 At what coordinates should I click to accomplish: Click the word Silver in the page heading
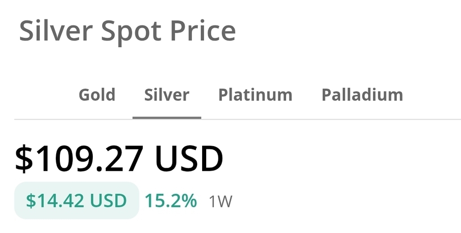56,31
